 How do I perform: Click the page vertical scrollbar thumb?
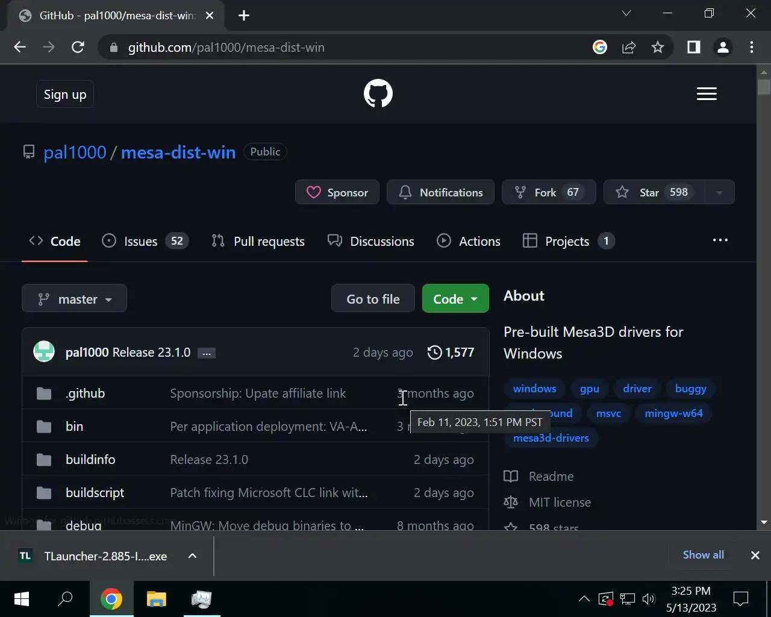click(764, 87)
